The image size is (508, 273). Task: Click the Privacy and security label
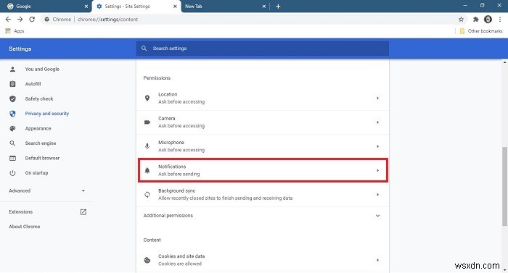(x=47, y=114)
